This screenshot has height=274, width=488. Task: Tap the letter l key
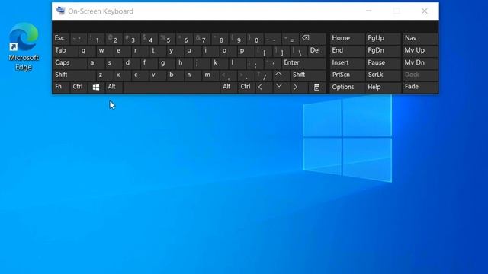point(237,63)
